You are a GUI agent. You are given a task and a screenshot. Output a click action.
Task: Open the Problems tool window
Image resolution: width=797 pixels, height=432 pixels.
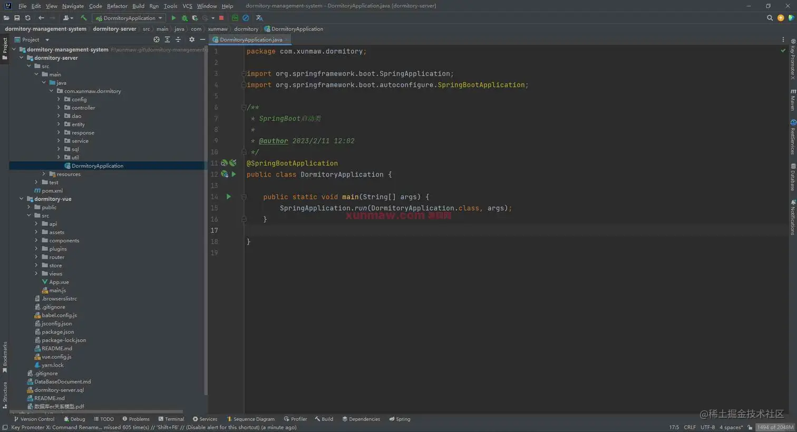point(136,419)
